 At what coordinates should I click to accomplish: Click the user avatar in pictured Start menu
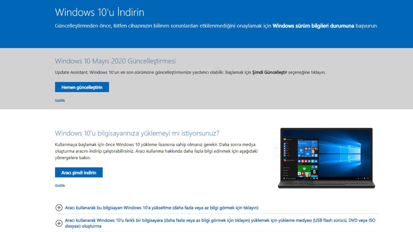[x=285, y=139]
